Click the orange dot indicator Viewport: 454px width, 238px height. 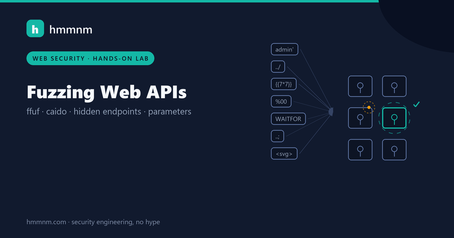click(x=369, y=107)
